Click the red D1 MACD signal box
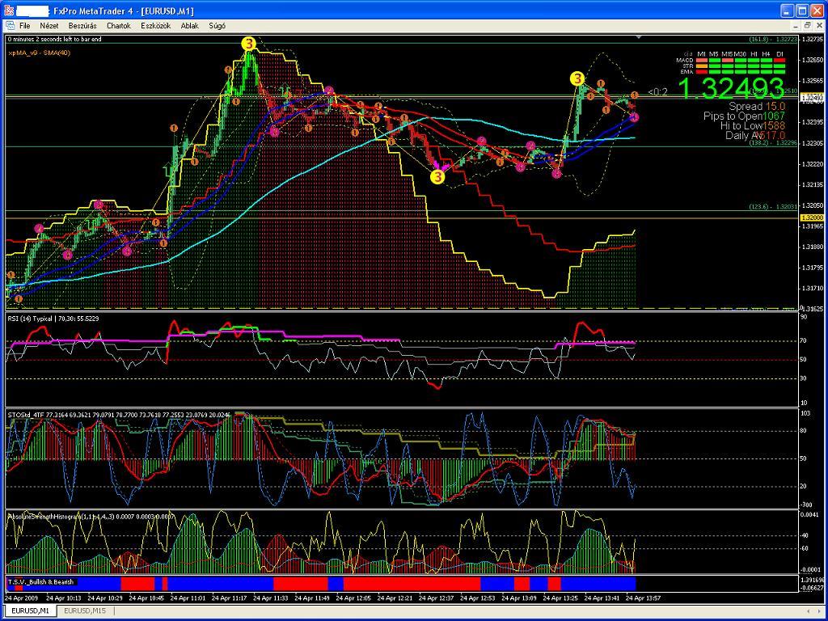This screenshot has width=828, height=621. pos(779,60)
